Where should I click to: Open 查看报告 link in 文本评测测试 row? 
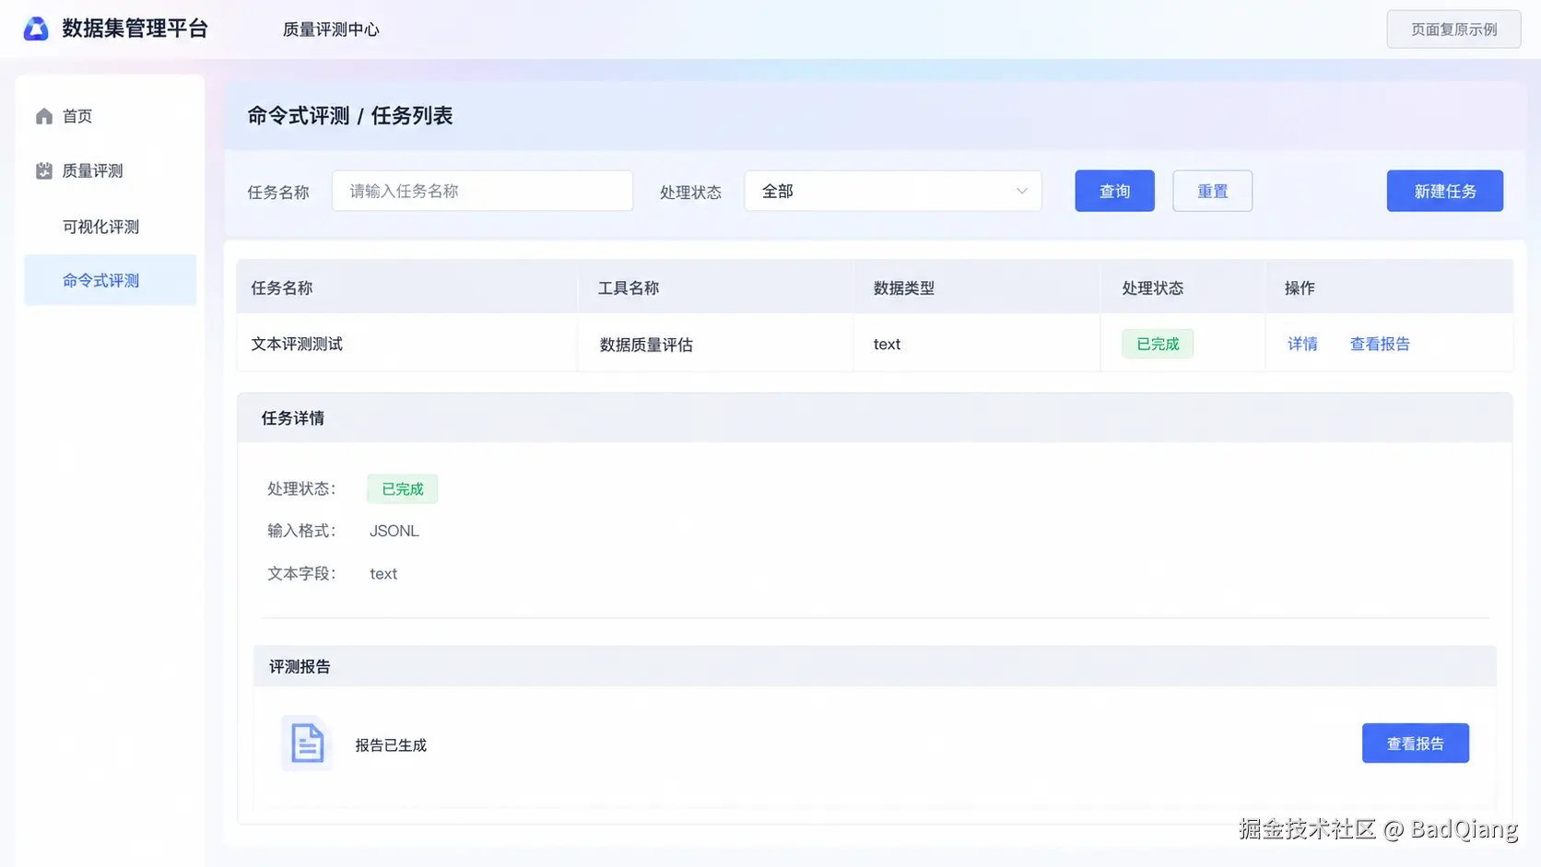click(1380, 344)
